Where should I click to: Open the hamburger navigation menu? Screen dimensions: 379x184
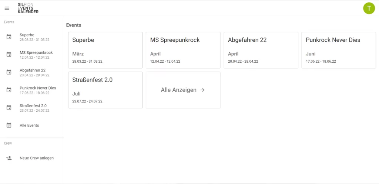7,8
